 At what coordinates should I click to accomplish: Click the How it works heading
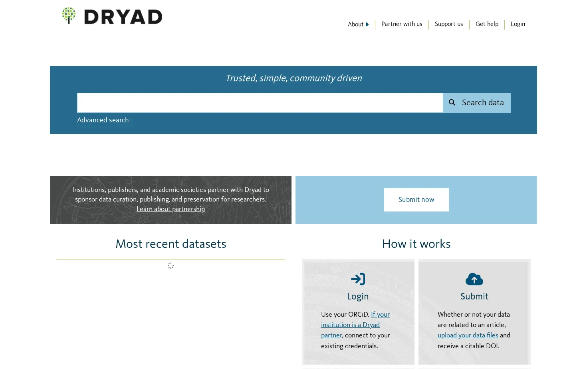click(416, 244)
